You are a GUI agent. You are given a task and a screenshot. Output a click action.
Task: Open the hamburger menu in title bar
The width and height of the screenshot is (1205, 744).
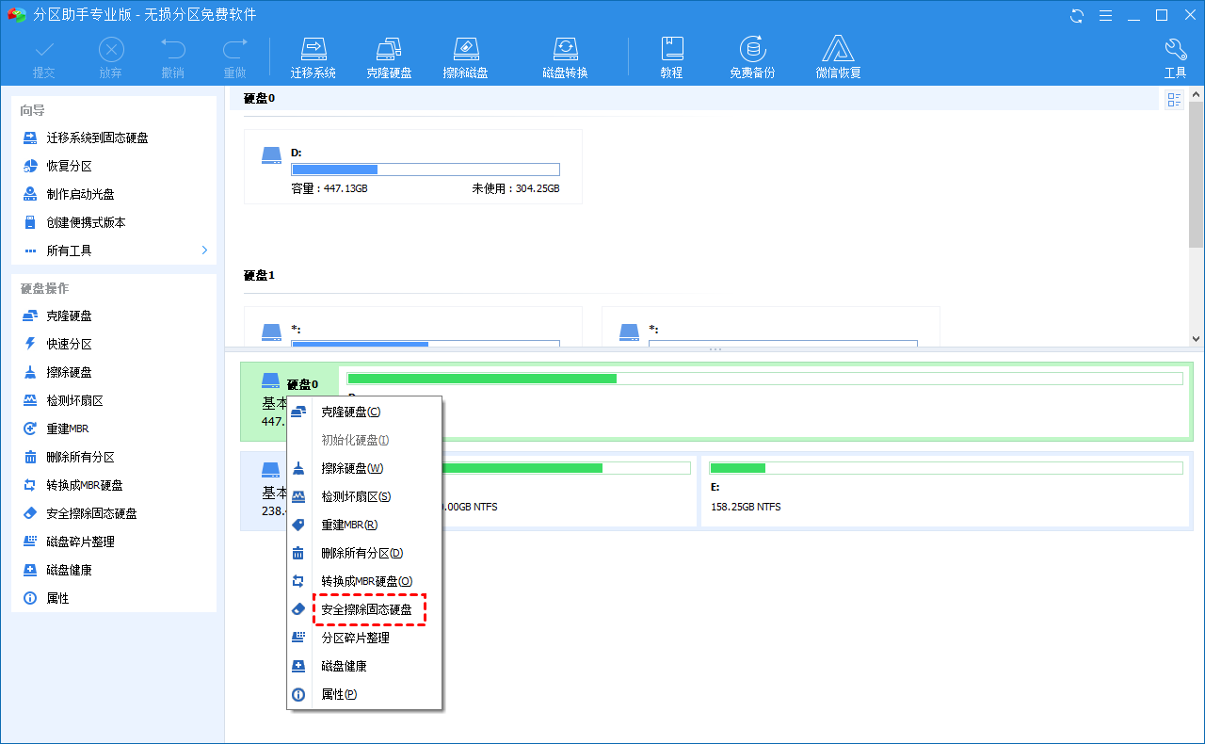pyautogui.click(x=1106, y=15)
